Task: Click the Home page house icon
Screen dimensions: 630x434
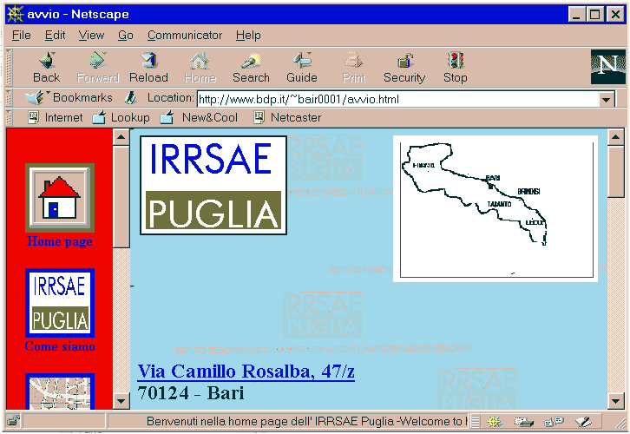Action: pyautogui.click(x=60, y=198)
